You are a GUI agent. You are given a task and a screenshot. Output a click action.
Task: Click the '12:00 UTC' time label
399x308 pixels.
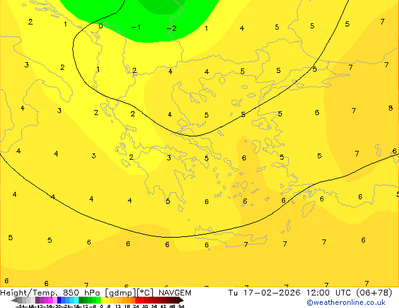[329, 293]
